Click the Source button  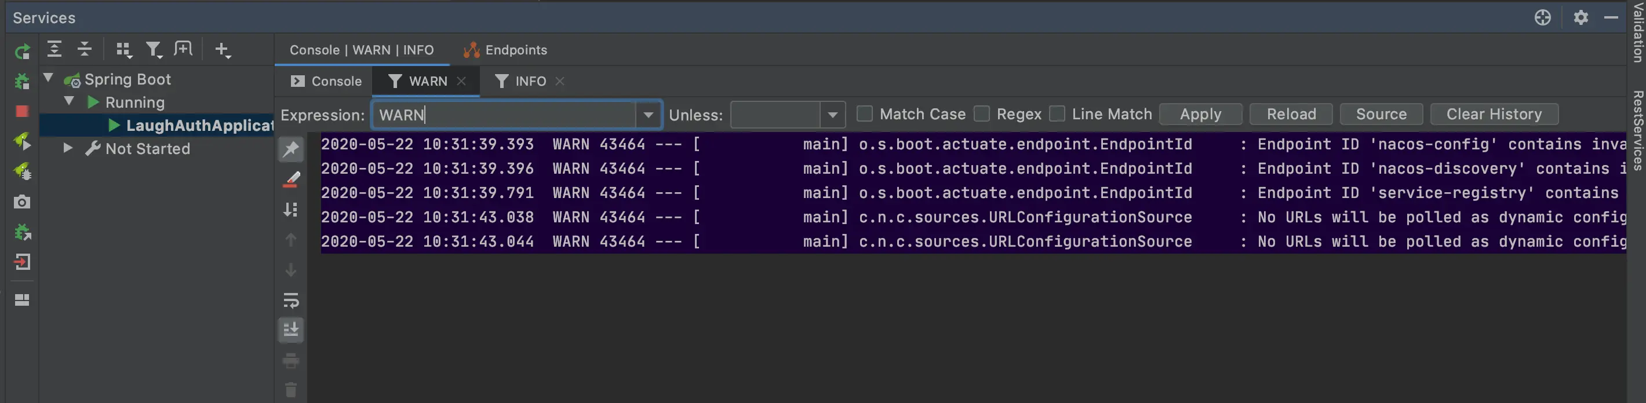tap(1381, 114)
